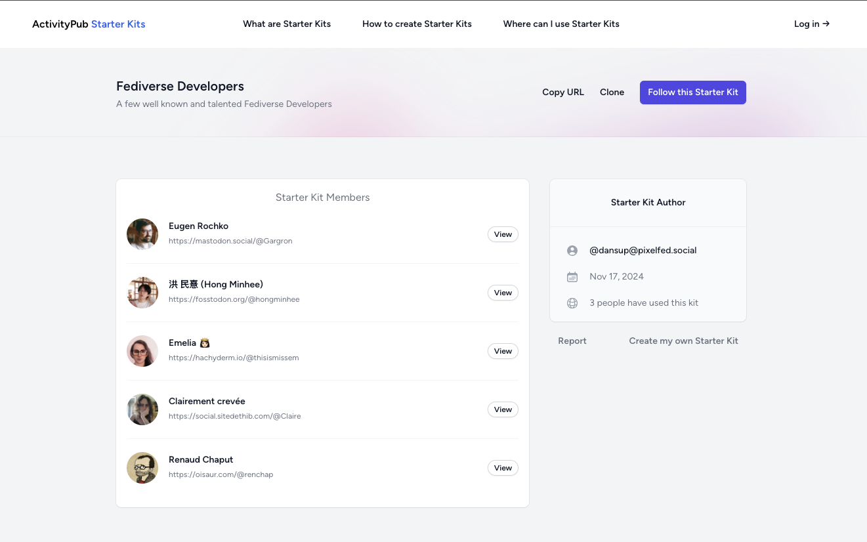Click the @dansup@pixelfed.social author handle
867x542 pixels.
coord(643,251)
